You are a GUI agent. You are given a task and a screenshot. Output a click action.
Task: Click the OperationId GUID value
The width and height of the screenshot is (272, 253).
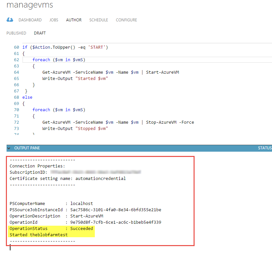[116, 222]
